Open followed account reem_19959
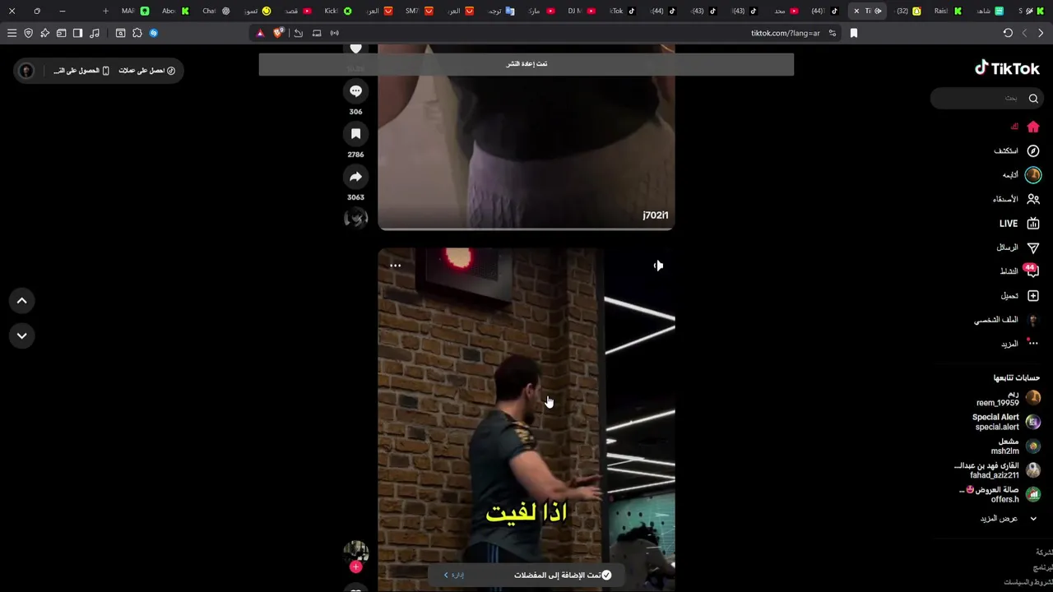The width and height of the screenshot is (1053, 592). click(x=1008, y=399)
